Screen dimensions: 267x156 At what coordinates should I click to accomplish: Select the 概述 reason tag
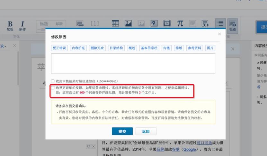pyautogui.click(x=132, y=48)
